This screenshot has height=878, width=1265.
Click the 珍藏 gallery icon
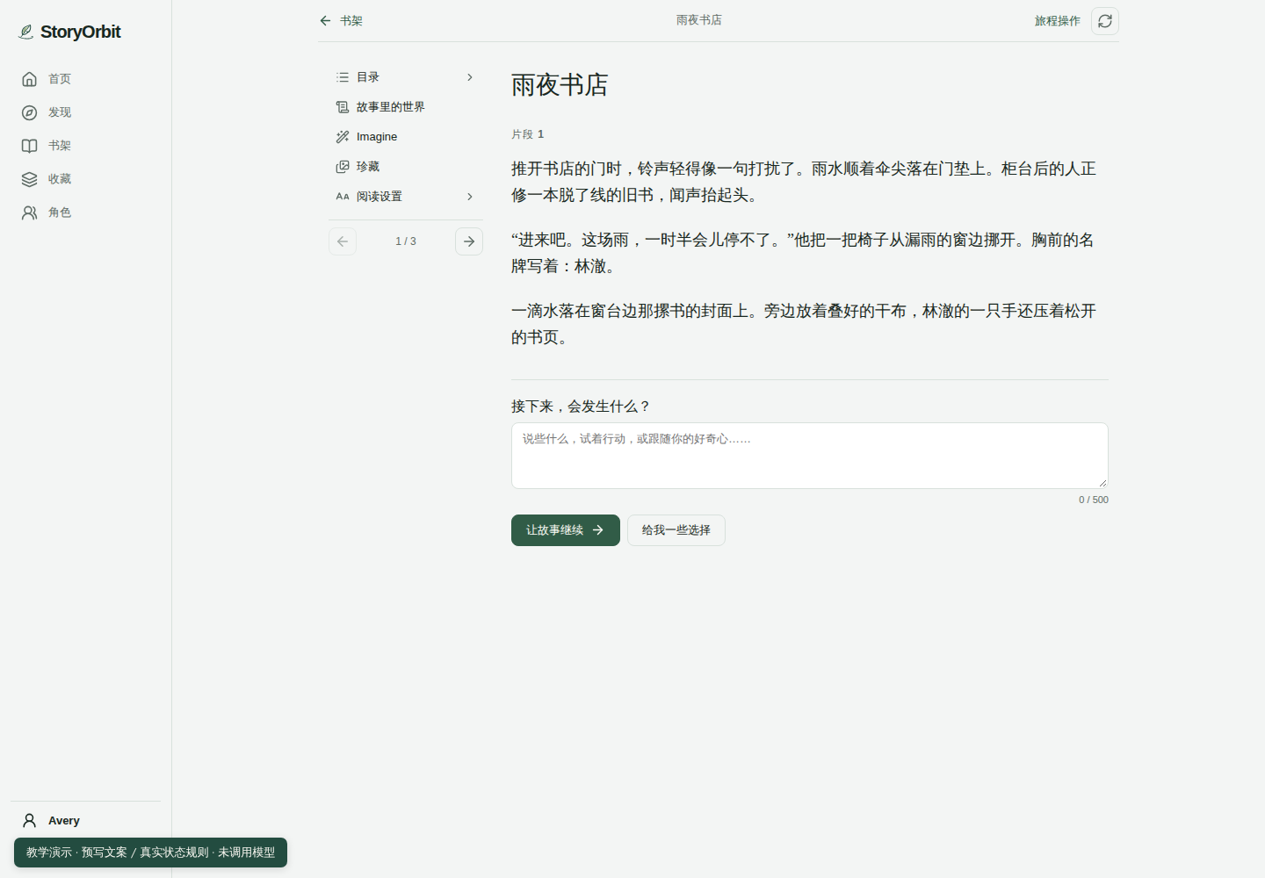(343, 167)
